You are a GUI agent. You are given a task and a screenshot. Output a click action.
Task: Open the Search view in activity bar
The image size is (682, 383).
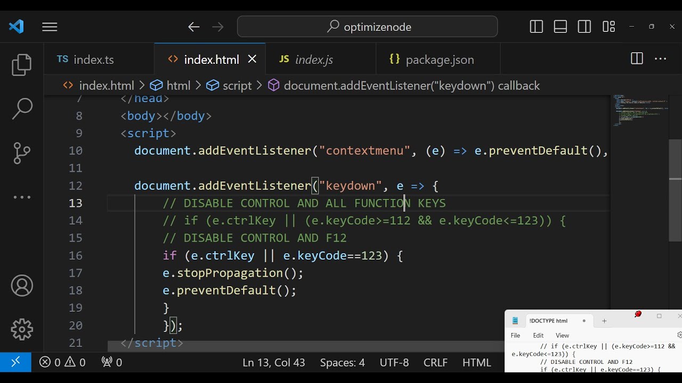22,109
